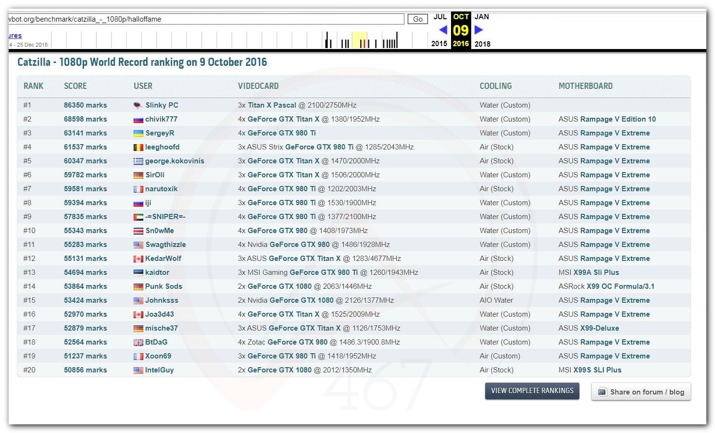The image size is (715, 433).
Task: Click the Catzilla 1080p World Record ranking heading
Action: click(142, 62)
